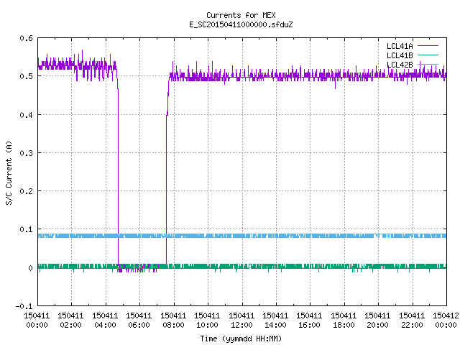
Task: Click the y-axis tick value 0.2
Action: [26, 191]
